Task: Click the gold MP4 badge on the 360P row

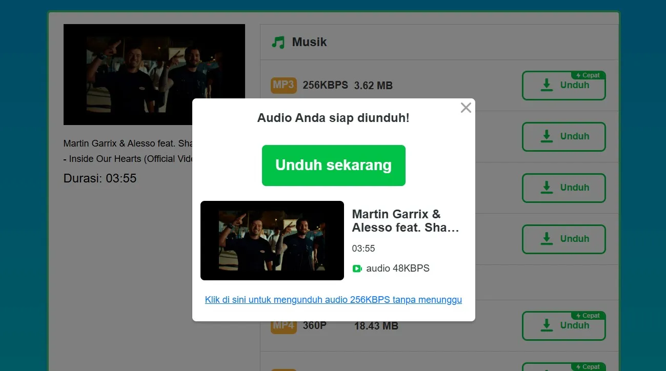Action: tap(284, 325)
